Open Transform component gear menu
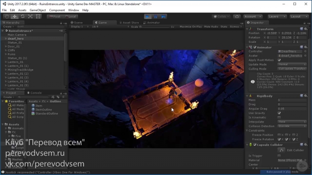The image size is (312, 175). [306, 29]
